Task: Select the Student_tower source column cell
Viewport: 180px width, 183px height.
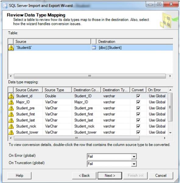Action: click(x=28, y=132)
